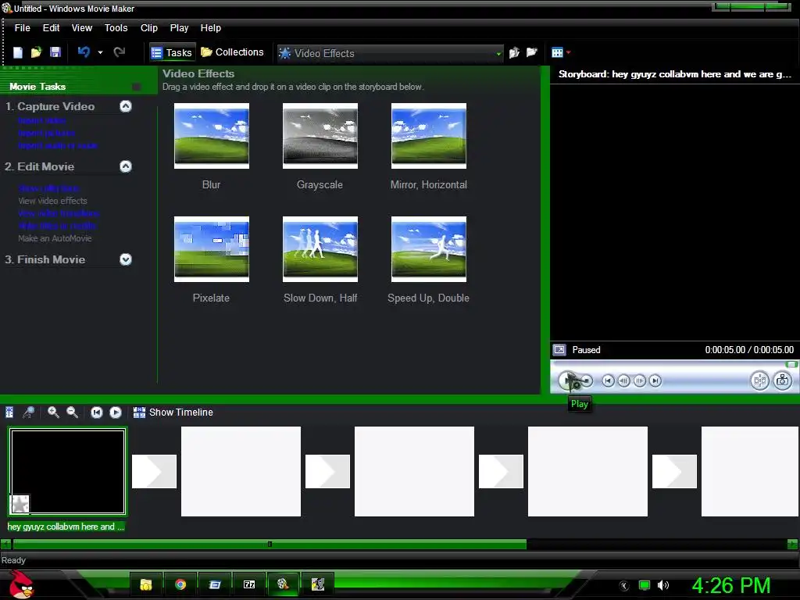
Task: Step to the next frame
Action: (639, 380)
